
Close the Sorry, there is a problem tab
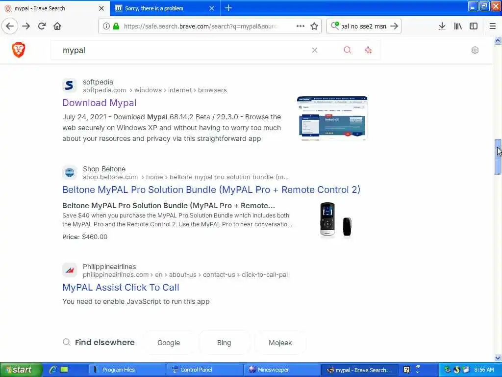click(212, 8)
